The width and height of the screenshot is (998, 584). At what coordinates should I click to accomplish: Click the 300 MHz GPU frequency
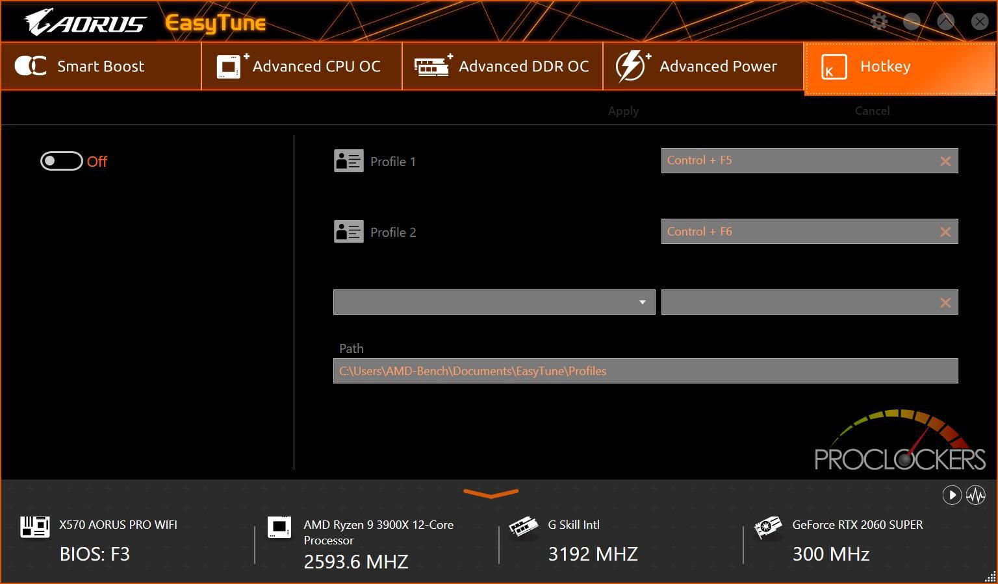(831, 554)
